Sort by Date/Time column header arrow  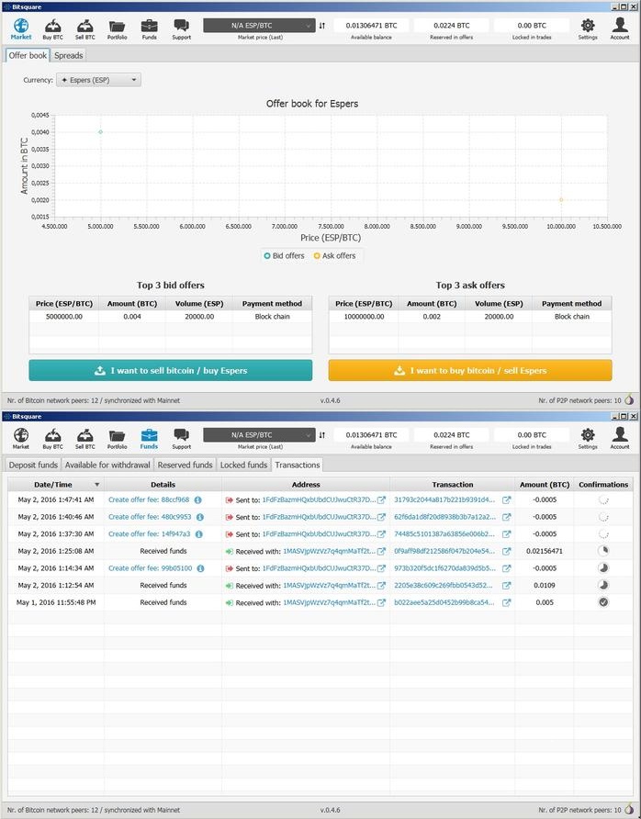coord(96,485)
